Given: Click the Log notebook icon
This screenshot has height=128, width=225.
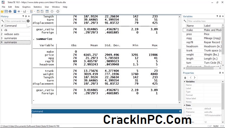Looking at the screenshot, I should [x=15, y=12].
